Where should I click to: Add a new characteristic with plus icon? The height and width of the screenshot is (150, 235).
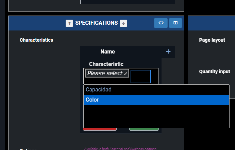[x=168, y=51]
